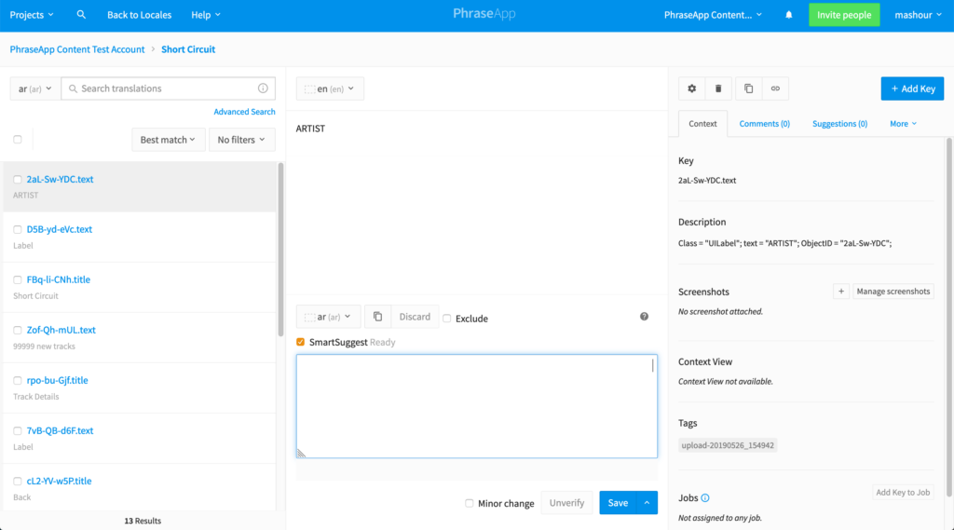Open the Advanced Search link

tap(244, 112)
